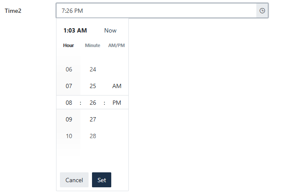Click the selected hour 08
Image resolution: width=282 pixels, height=195 pixels.
click(69, 103)
